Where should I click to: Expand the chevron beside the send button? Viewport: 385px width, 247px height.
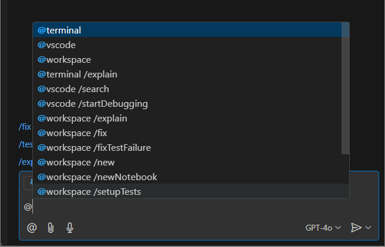coord(369,228)
